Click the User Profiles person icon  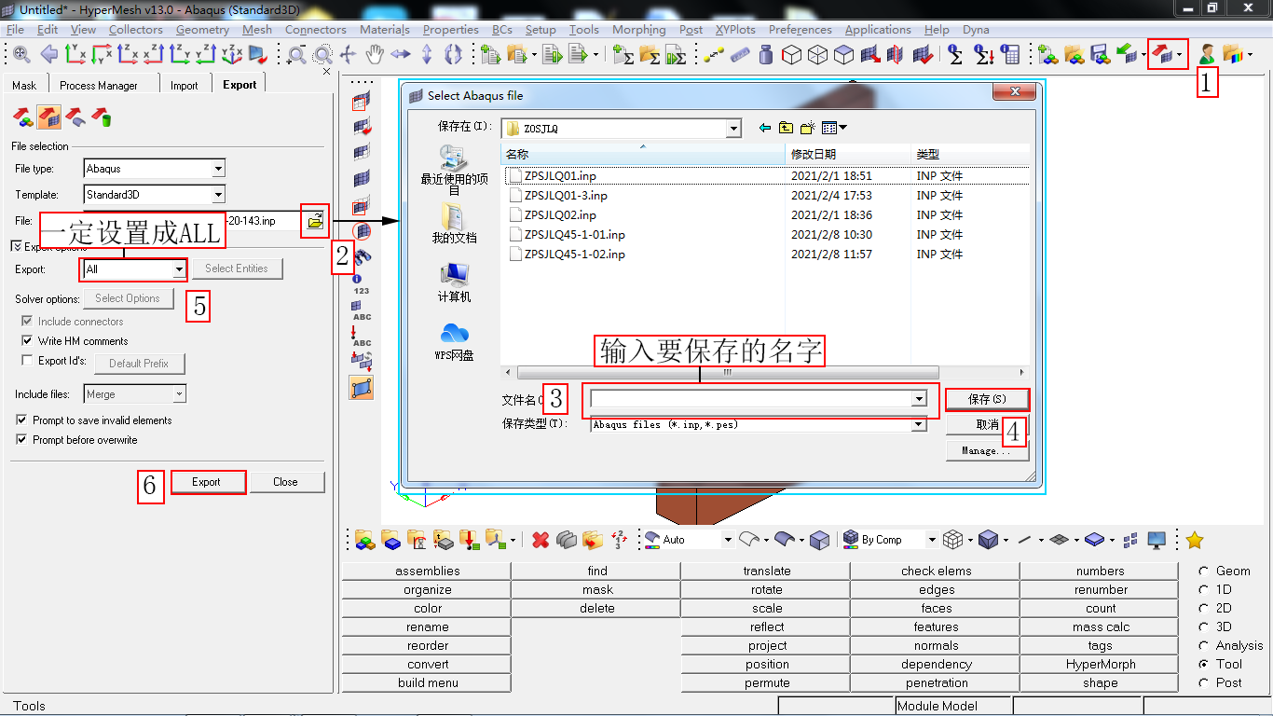point(1206,54)
